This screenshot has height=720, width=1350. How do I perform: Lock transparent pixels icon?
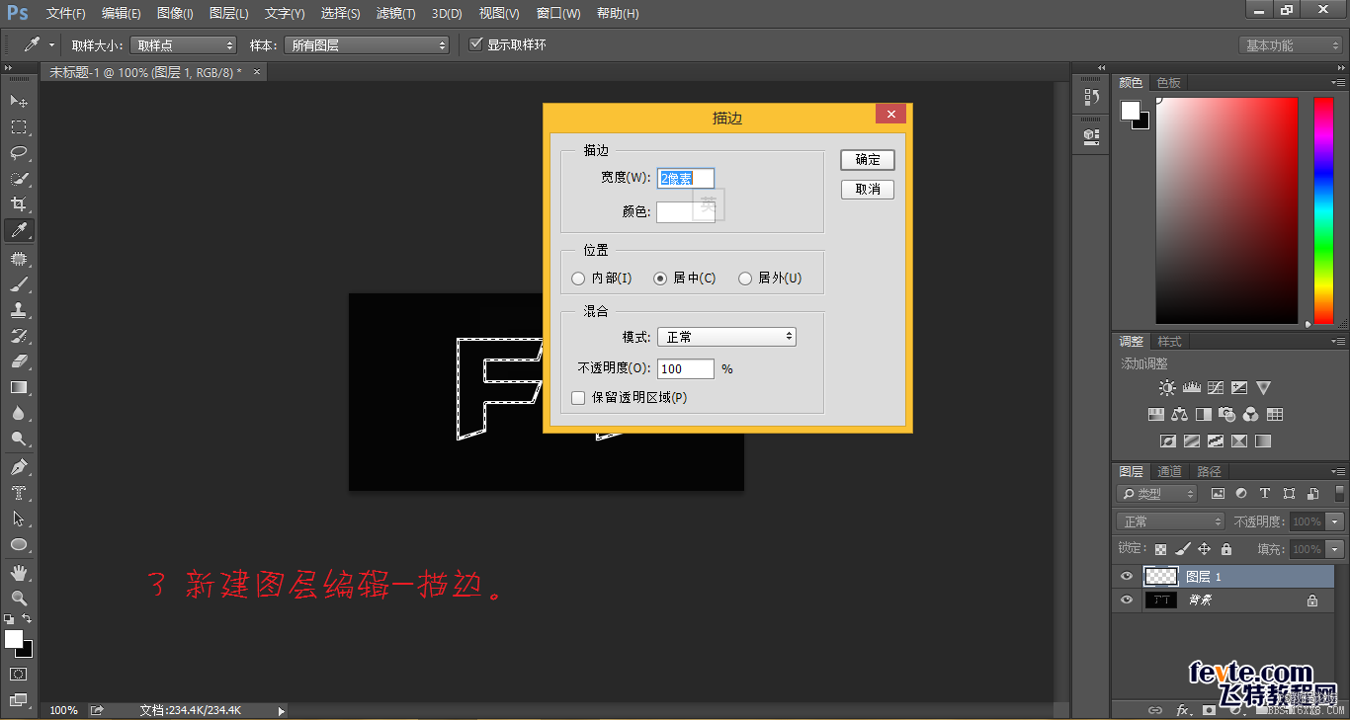pos(1160,549)
